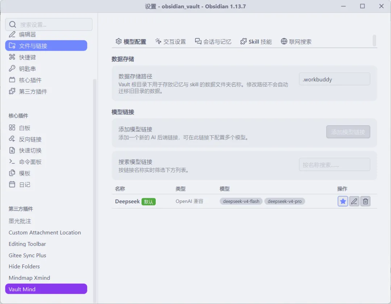
Task: Click the Deepseek link name
Action: click(x=127, y=201)
